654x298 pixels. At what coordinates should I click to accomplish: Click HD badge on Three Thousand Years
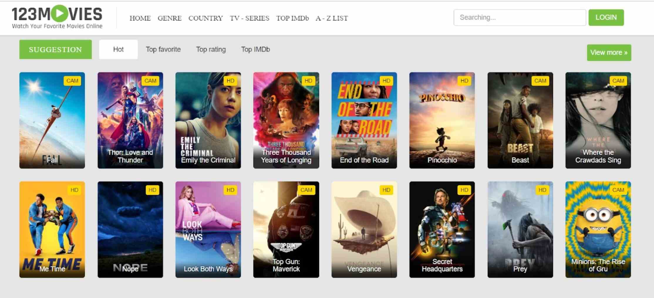[x=308, y=81]
